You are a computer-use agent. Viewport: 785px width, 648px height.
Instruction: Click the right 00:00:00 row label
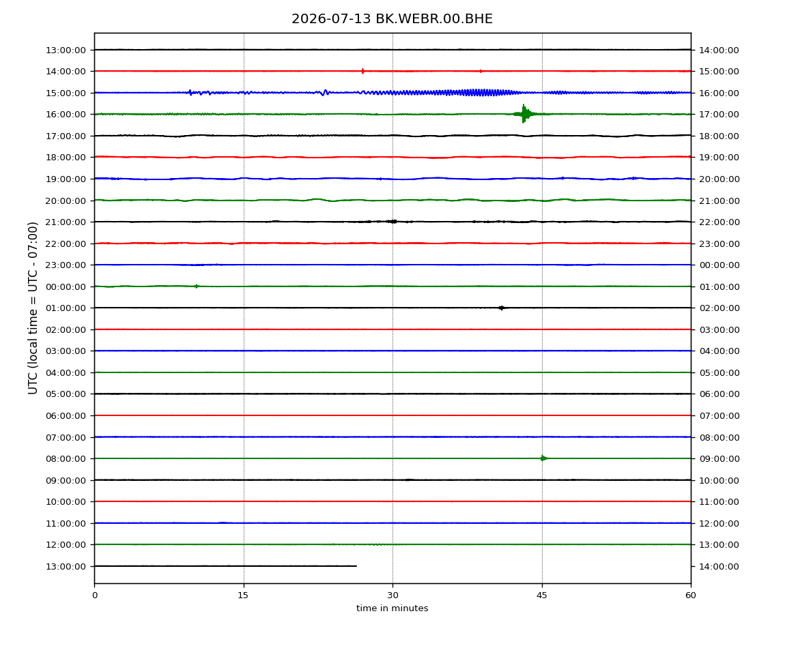coord(719,265)
